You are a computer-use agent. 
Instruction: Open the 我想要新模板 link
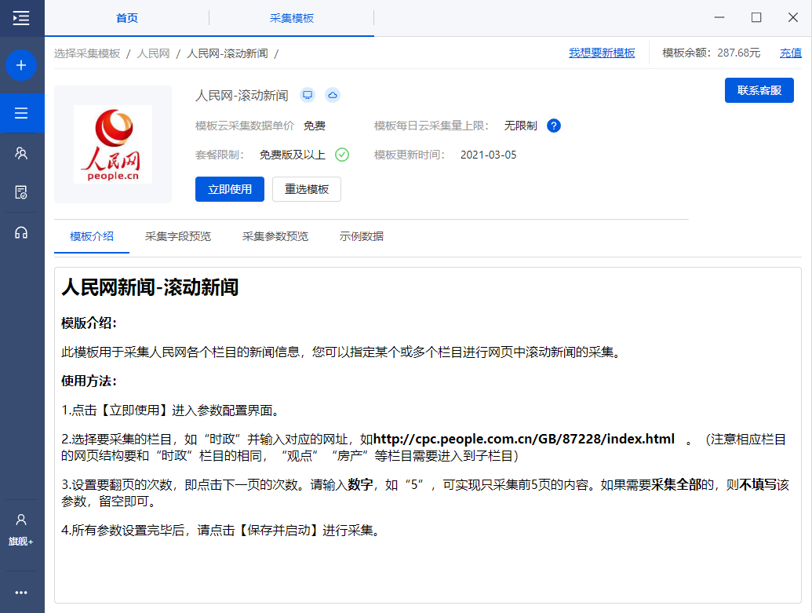(x=602, y=53)
